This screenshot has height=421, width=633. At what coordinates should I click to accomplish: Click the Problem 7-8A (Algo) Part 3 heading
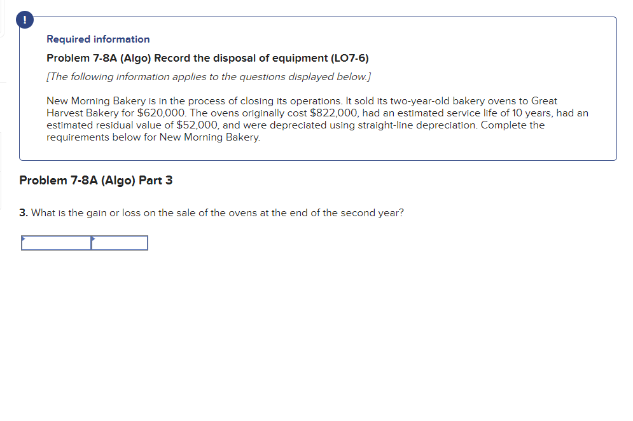click(95, 181)
